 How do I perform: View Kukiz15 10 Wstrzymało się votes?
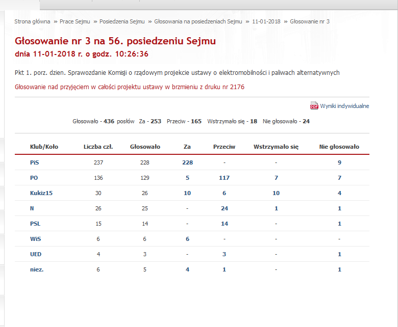point(276,193)
